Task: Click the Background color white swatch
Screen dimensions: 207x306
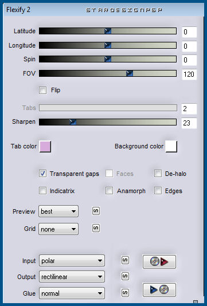Action: pos(171,146)
